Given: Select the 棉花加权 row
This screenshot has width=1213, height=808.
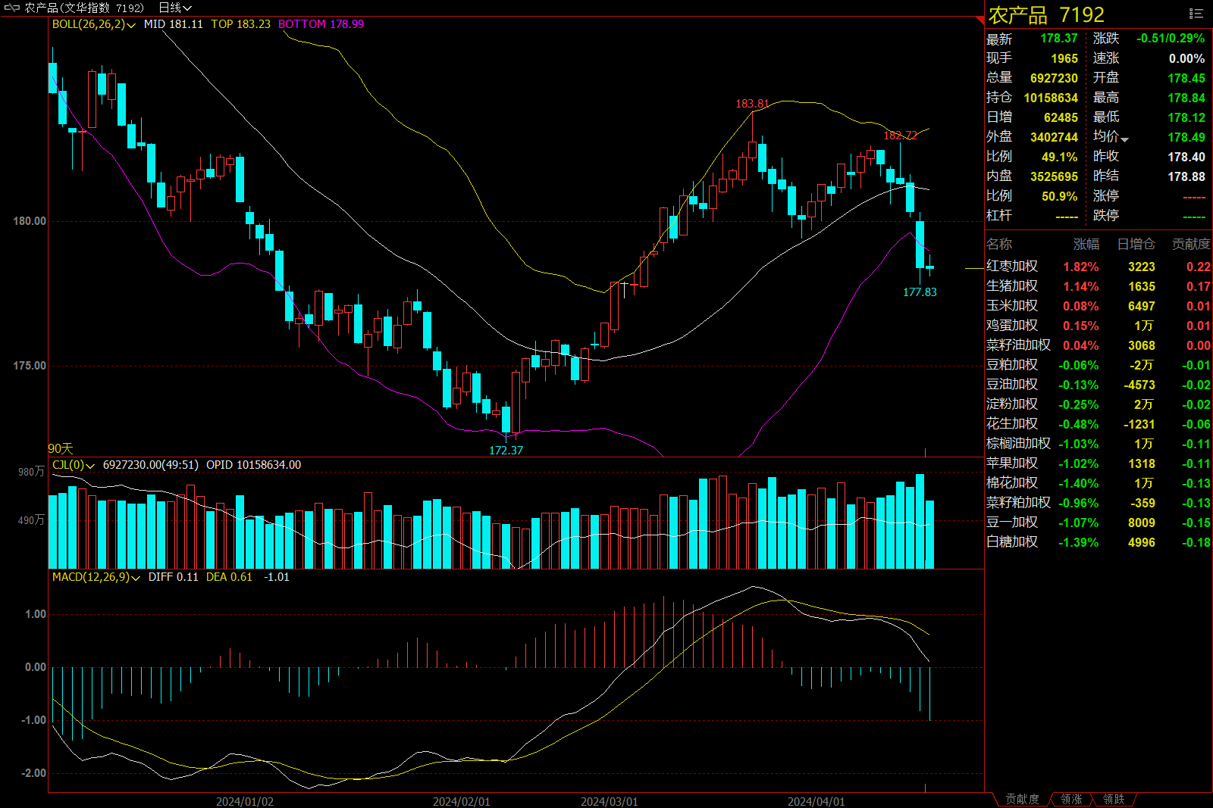Looking at the screenshot, I should tap(1099, 483).
